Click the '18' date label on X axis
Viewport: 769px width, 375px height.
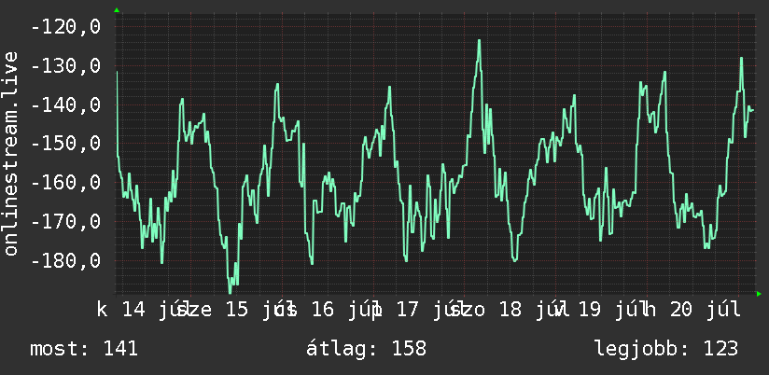pos(510,310)
